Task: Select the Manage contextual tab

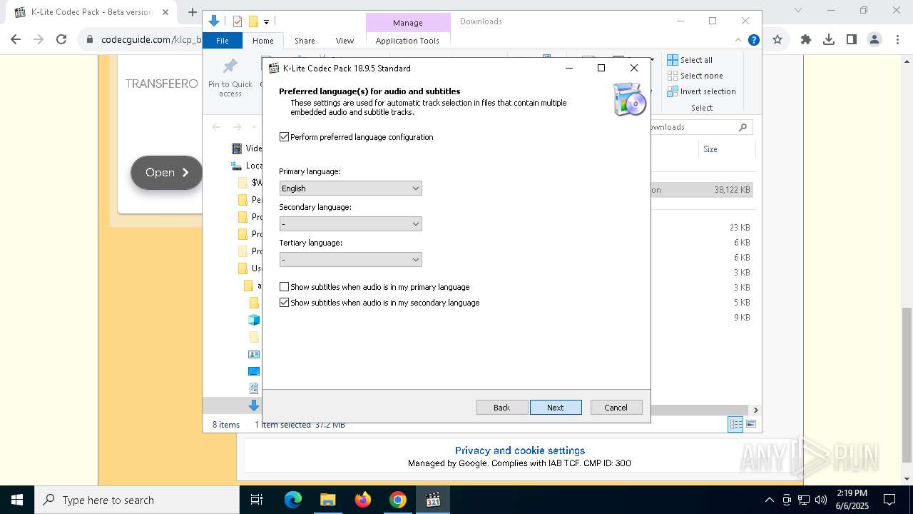Action: pos(408,23)
